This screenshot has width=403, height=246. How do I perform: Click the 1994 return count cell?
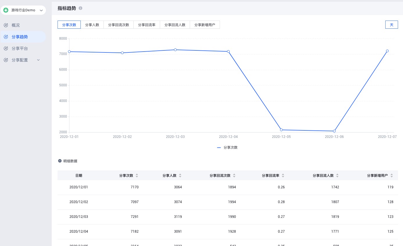coord(232,202)
